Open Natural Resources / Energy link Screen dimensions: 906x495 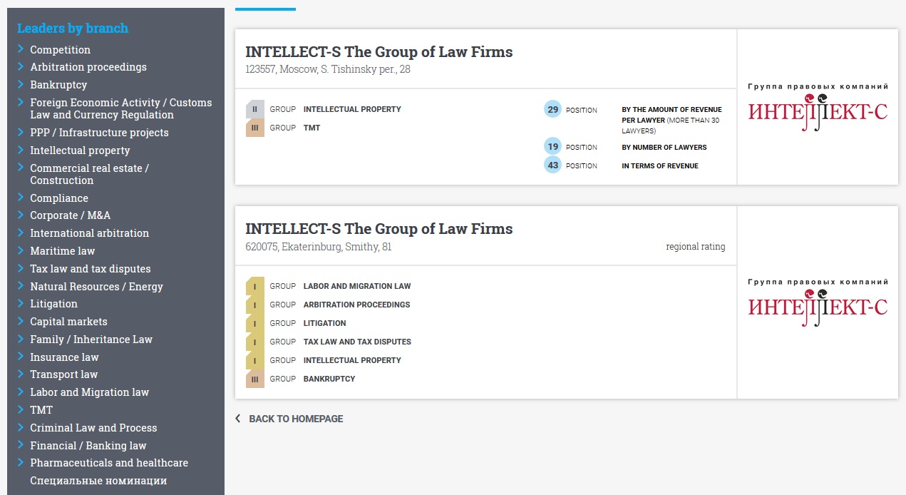tap(96, 287)
